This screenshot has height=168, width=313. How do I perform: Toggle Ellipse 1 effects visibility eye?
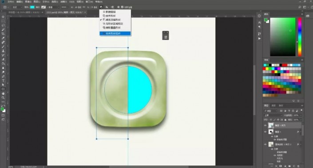(272, 137)
